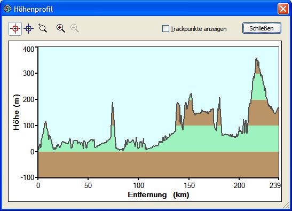
Task: Click the greyed-out zoom out magnifier
Action: tap(75, 28)
